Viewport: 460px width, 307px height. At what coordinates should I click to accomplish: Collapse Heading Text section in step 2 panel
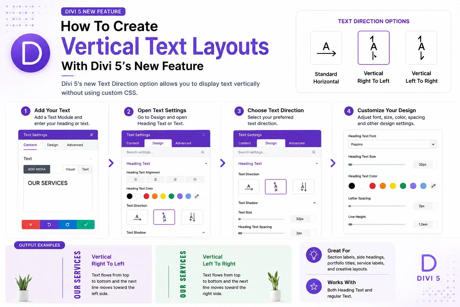click(x=206, y=163)
